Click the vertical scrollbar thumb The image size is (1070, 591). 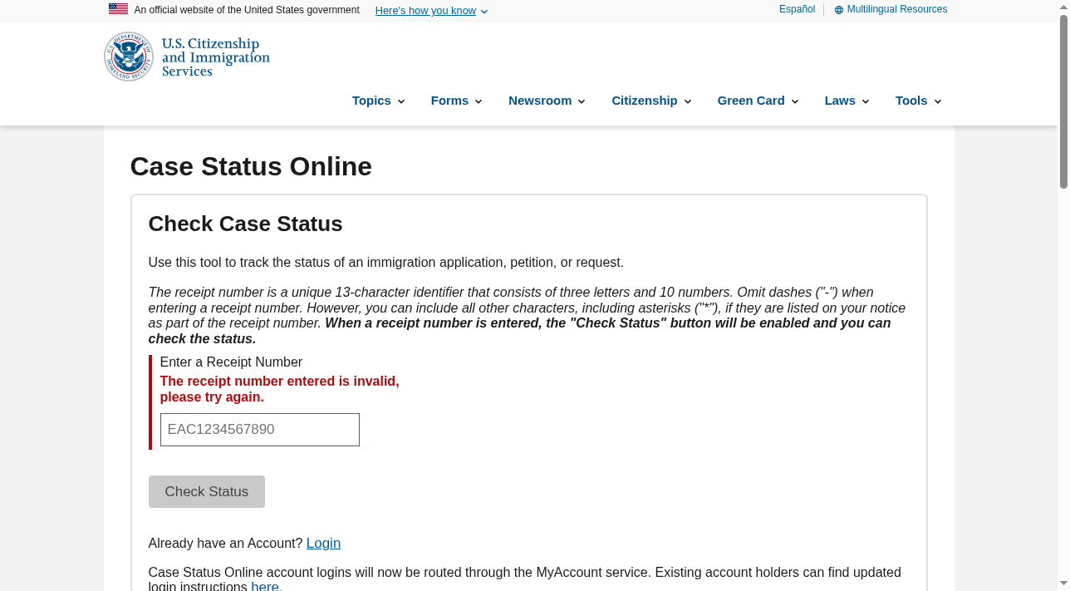(1063, 101)
